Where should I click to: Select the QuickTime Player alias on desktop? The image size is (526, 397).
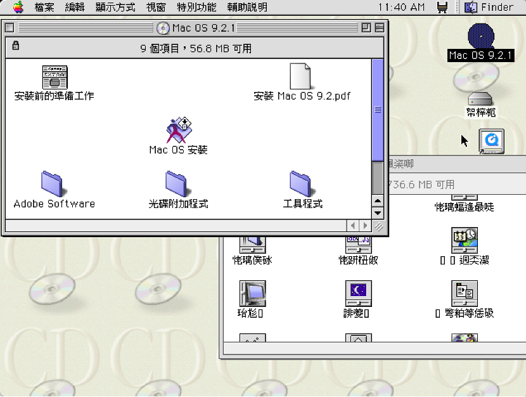(491, 141)
